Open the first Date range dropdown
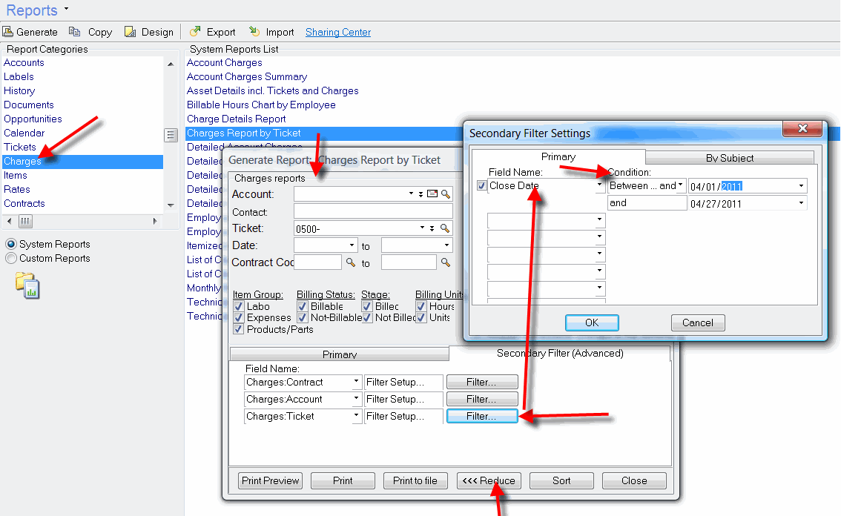Screen dimensions: 841x516 pos(352,245)
